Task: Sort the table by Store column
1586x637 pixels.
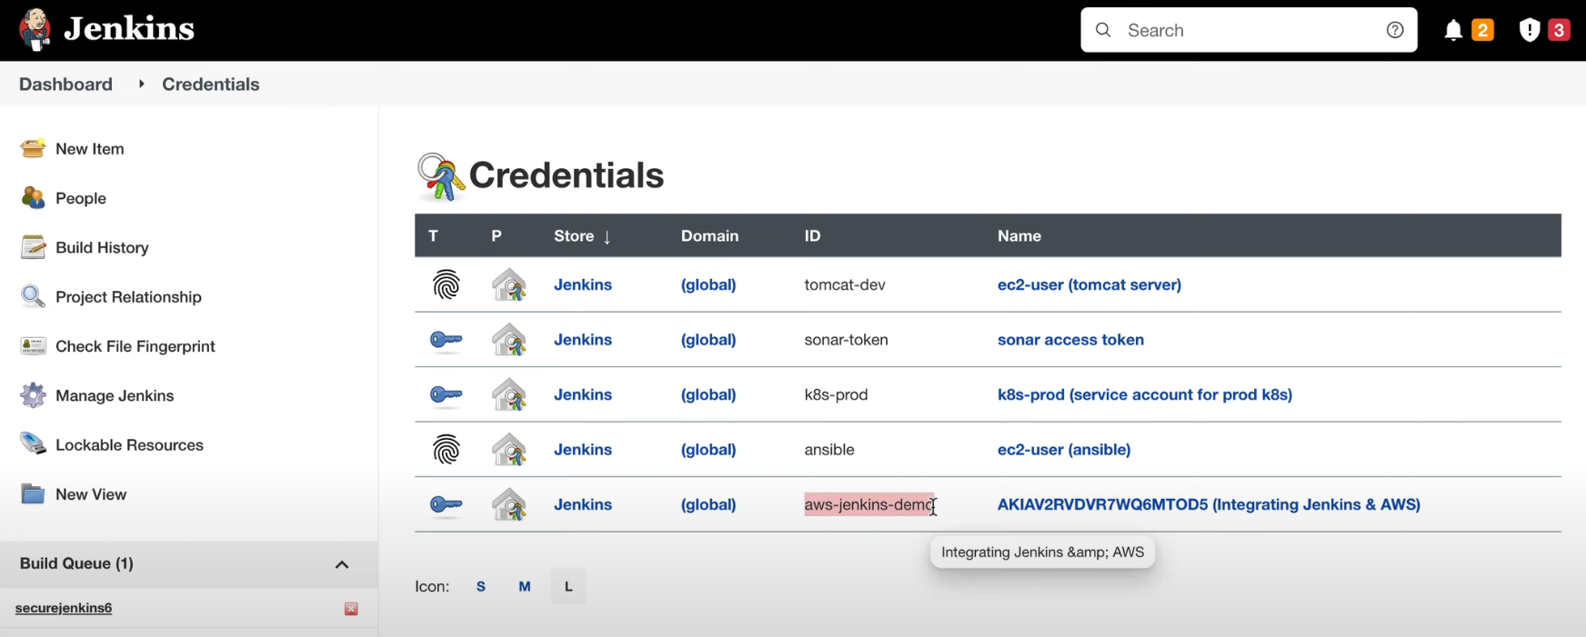Action: [582, 235]
